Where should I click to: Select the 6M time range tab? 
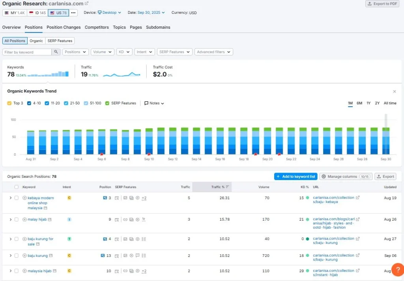[359, 103]
